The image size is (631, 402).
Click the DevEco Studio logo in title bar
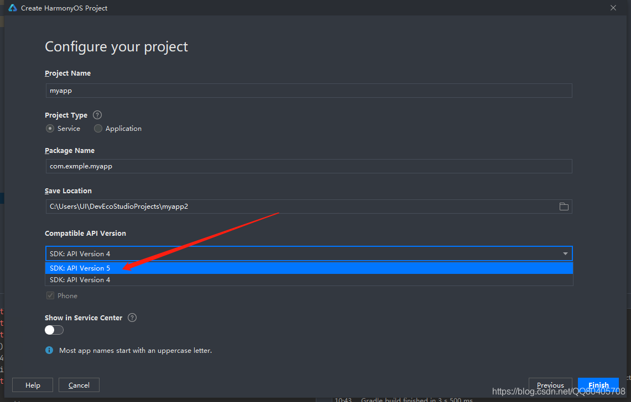[x=13, y=8]
